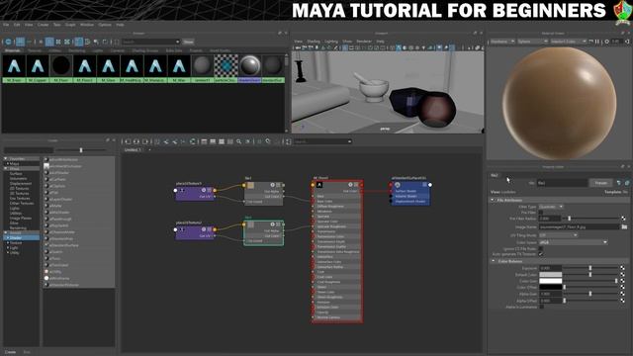Click Default Color swatch
This screenshot has width=633, height=356.
pos(551,275)
